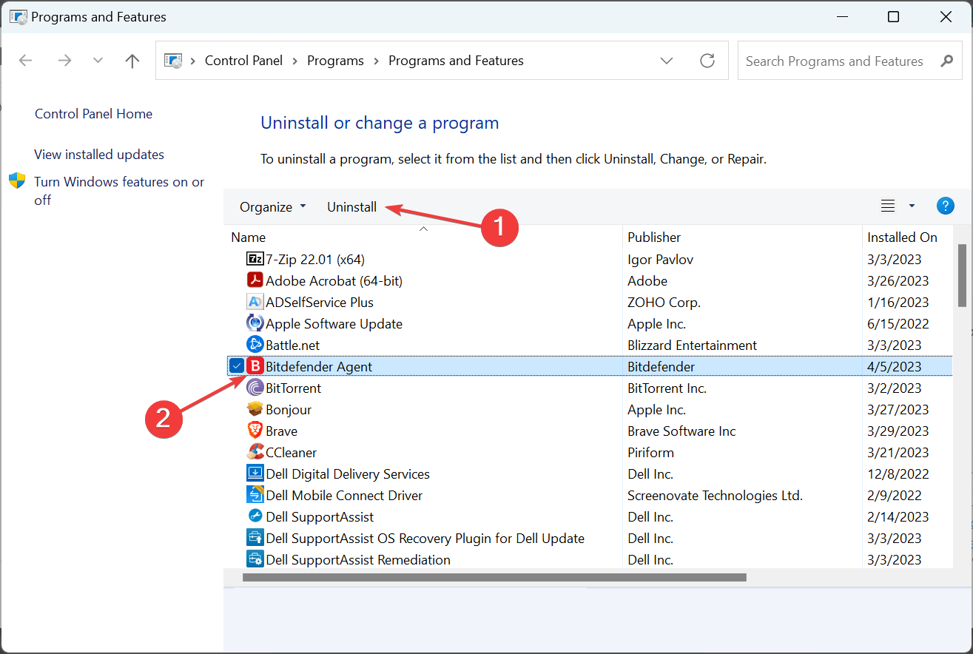
Task: Click the ZOHO Corp. publisher cell
Action: [x=664, y=302]
